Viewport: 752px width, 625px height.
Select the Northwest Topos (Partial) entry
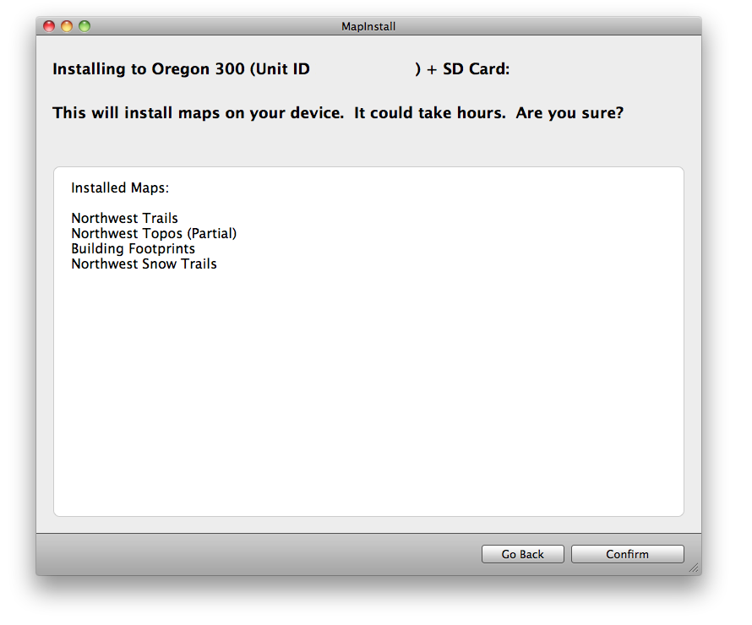[x=154, y=233]
